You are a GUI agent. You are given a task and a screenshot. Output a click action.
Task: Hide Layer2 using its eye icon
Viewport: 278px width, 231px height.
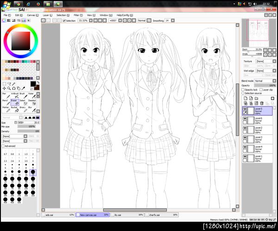point(245,128)
